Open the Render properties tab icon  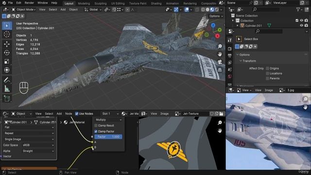(x=229, y=49)
